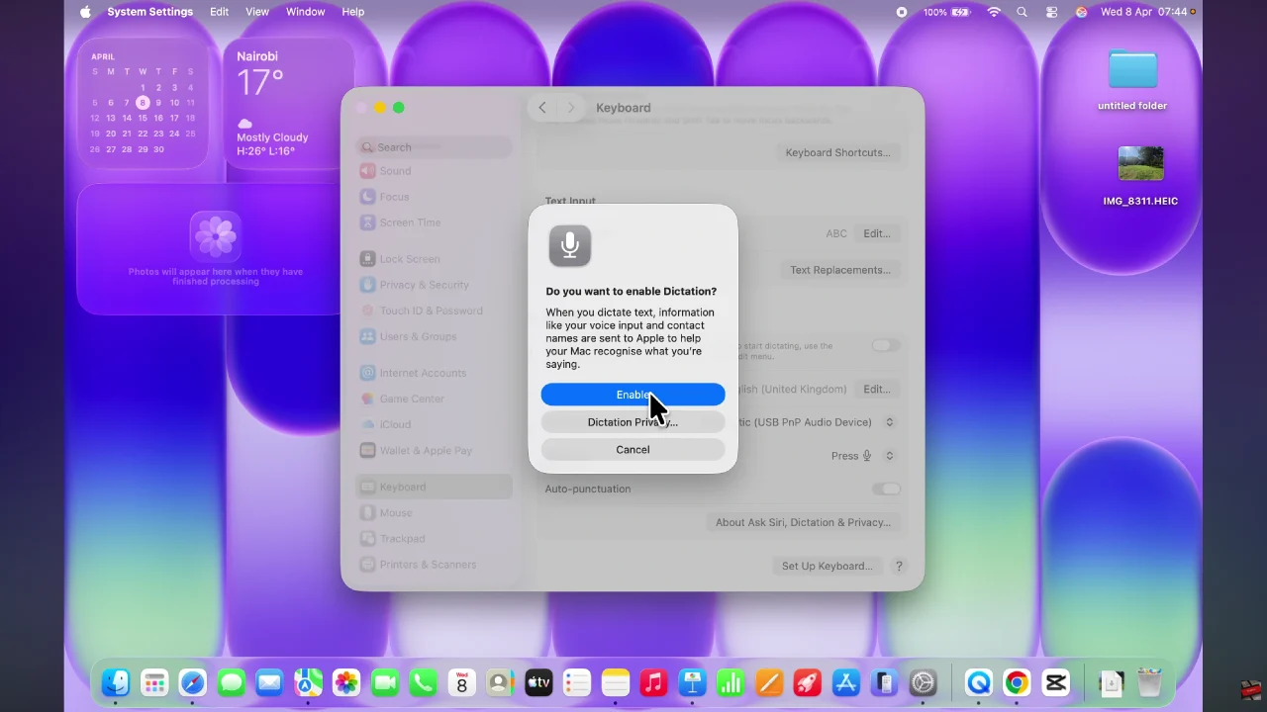1267x712 pixels.
Task: Open Sound settings in the sidebar
Action: pos(395,170)
